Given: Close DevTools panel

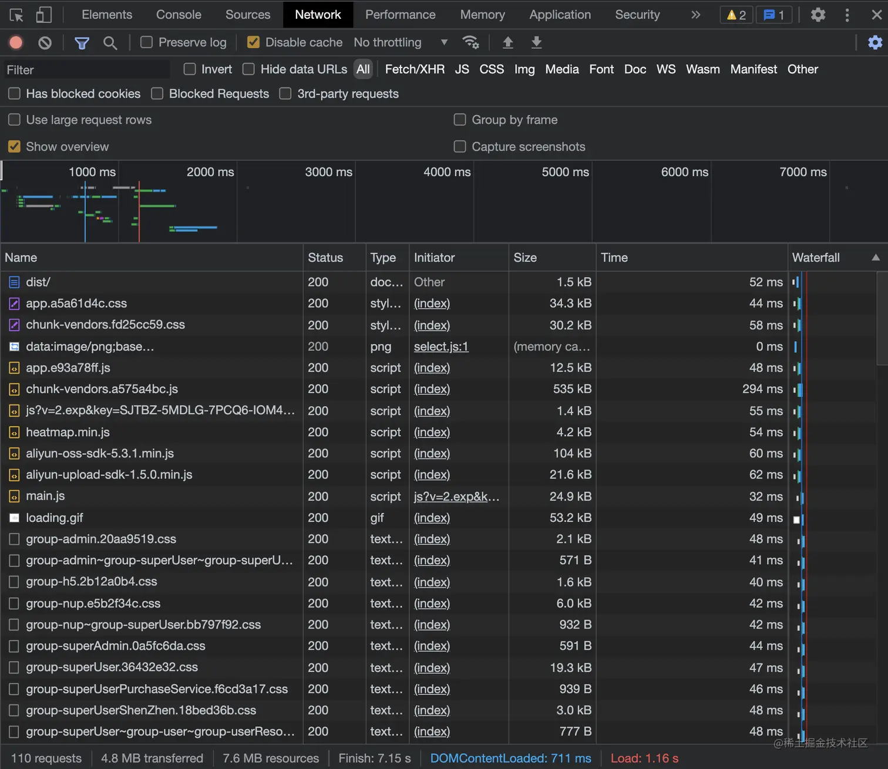Looking at the screenshot, I should coord(876,15).
